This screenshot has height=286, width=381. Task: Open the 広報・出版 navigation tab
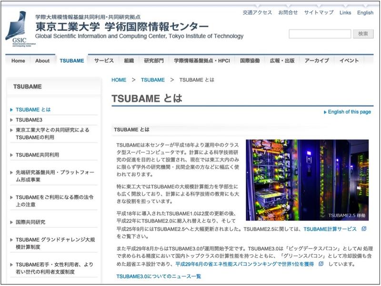282,61
